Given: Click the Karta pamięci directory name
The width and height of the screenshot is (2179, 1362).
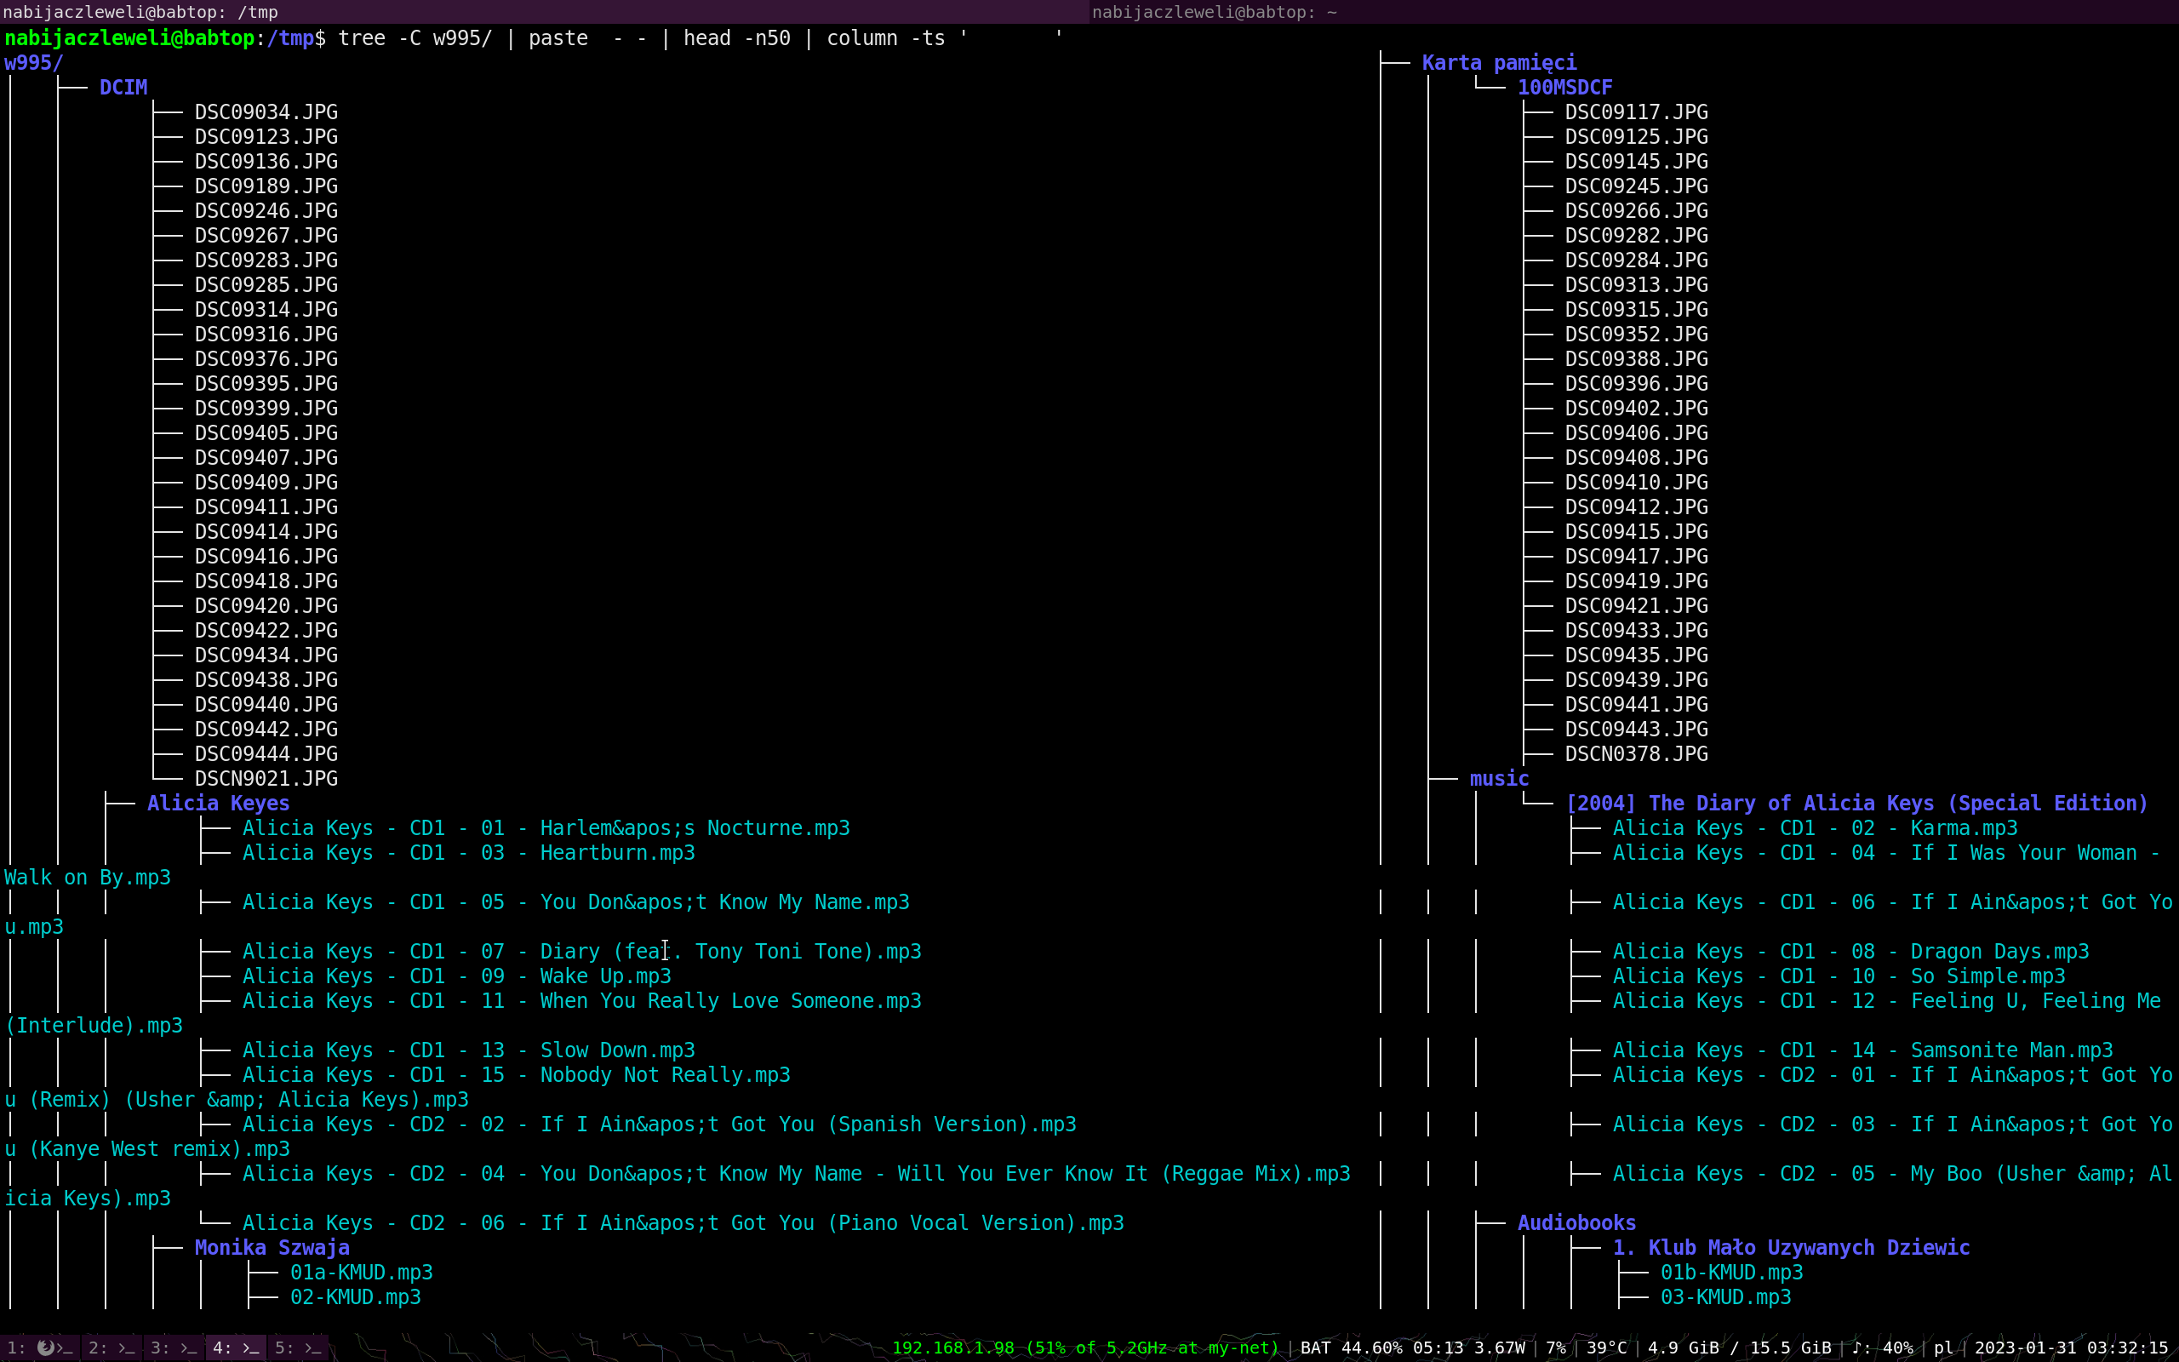Looking at the screenshot, I should (1498, 63).
